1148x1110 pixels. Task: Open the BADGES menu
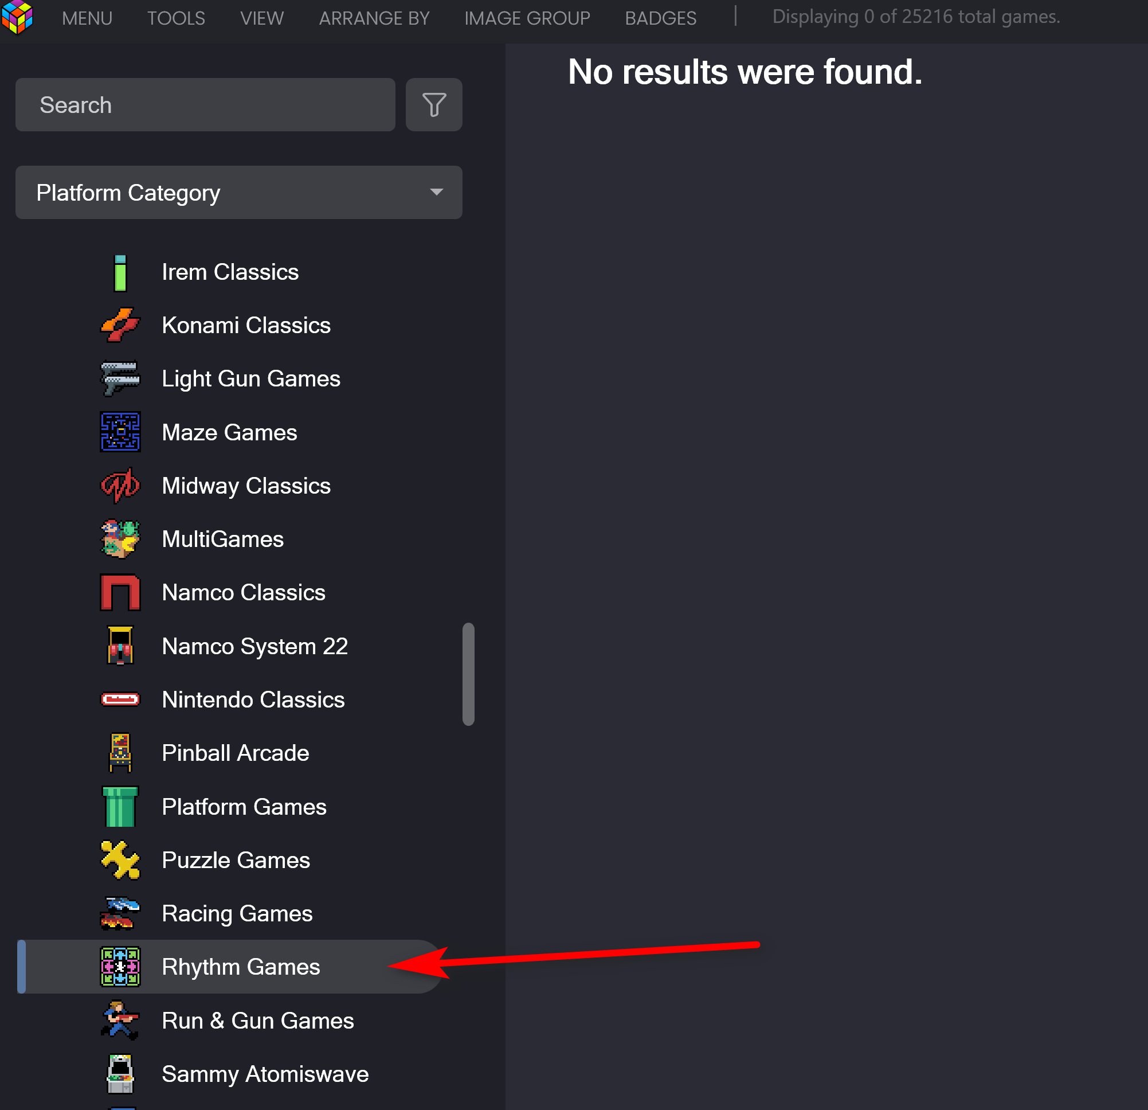pyautogui.click(x=660, y=18)
